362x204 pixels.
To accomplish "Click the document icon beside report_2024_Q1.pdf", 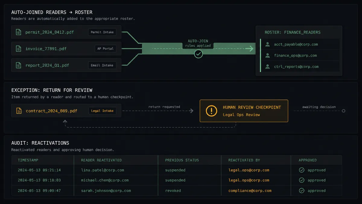I will tap(19, 65).
